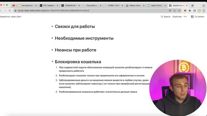Viewport: 207px width, 116px height.
Task: Click the Блокировка кошелька heading
Action: click(x=78, y=62)
